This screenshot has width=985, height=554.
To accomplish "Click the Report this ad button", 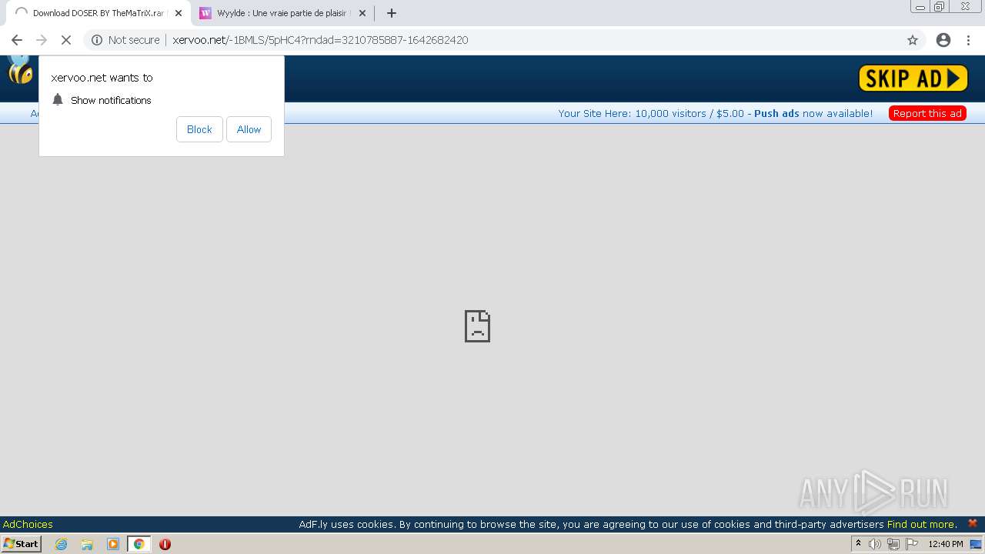I will [927, 113].
